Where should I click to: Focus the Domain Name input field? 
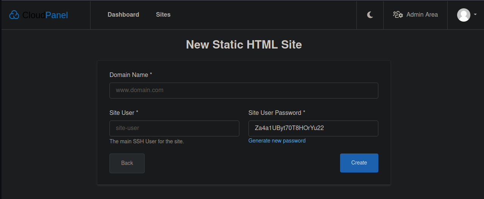(x=244, y=91)
